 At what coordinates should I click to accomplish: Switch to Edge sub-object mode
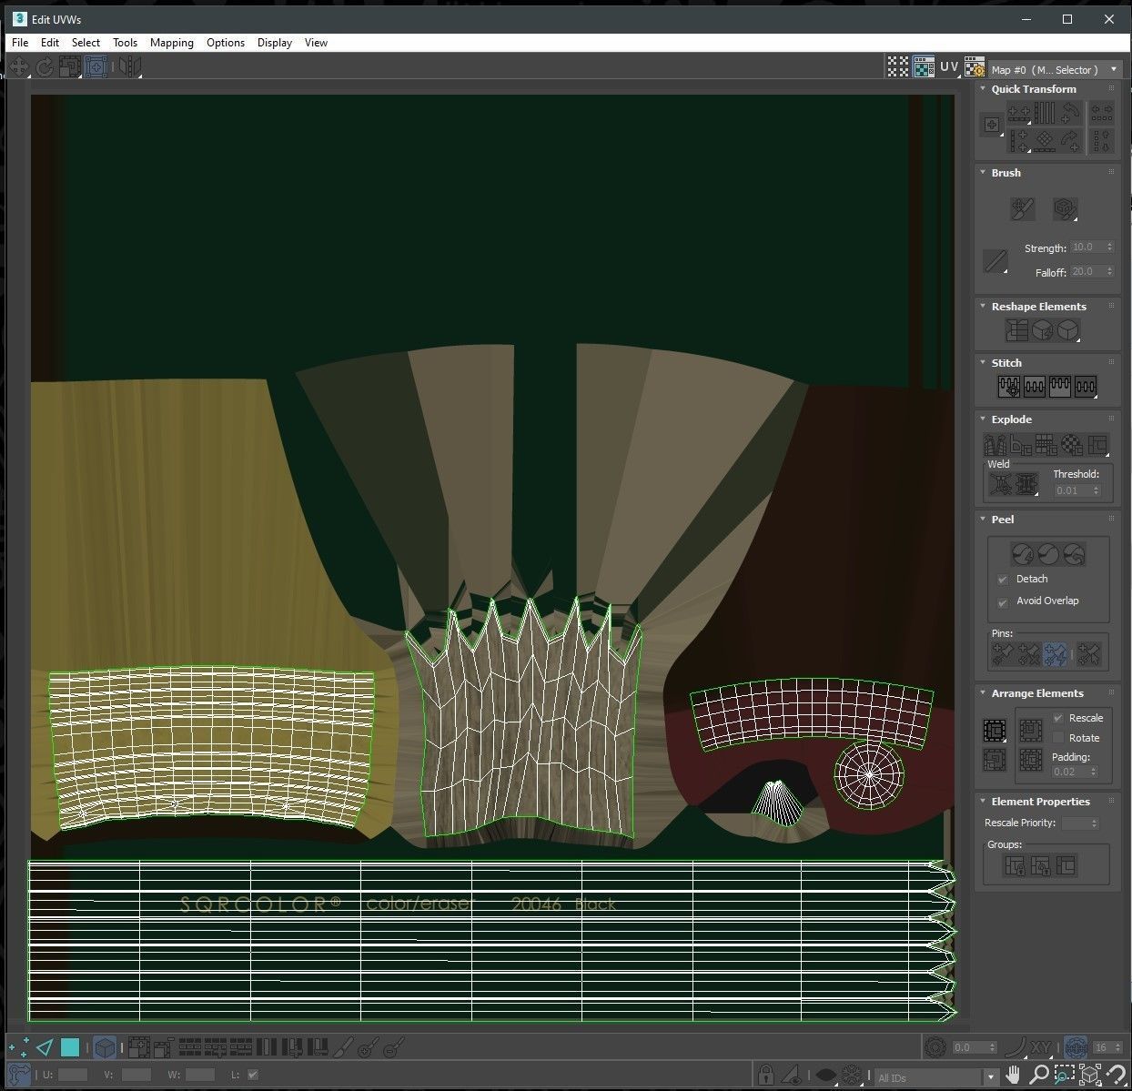pos(45,1047)
